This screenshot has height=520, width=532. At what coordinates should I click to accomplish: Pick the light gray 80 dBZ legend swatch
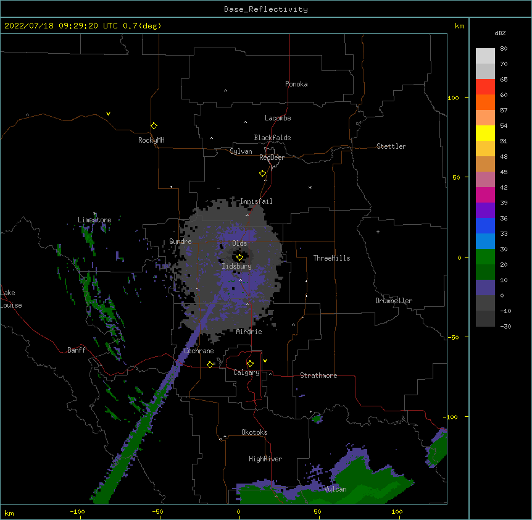485,56
